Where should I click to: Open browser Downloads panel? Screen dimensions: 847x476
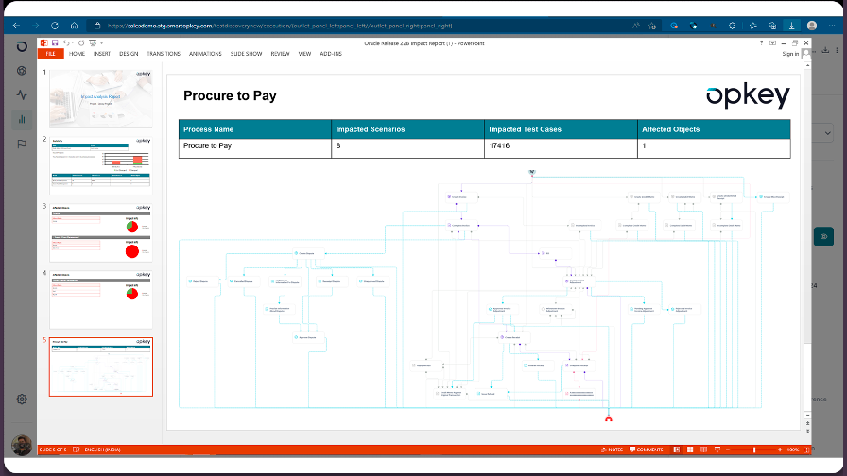[791, 25]
